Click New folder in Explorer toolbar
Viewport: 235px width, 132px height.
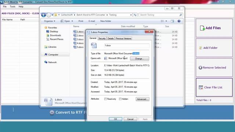[x=106, y=21]
